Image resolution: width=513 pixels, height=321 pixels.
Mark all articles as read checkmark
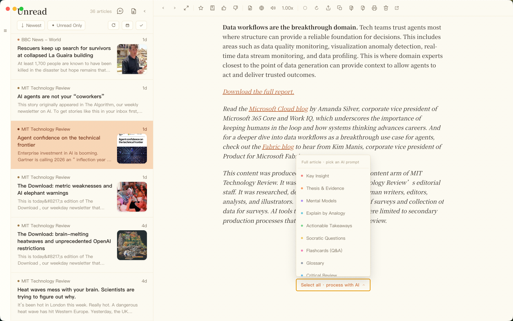click(141, 25)
